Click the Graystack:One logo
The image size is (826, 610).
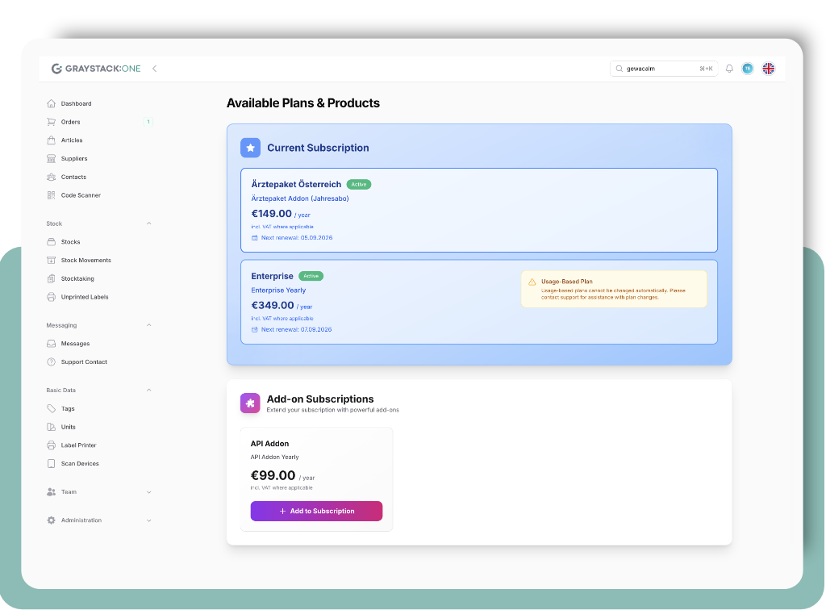pos(96,69)
